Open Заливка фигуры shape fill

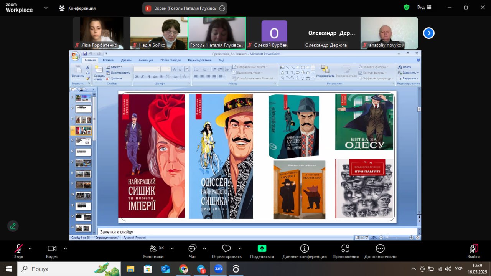374,67
